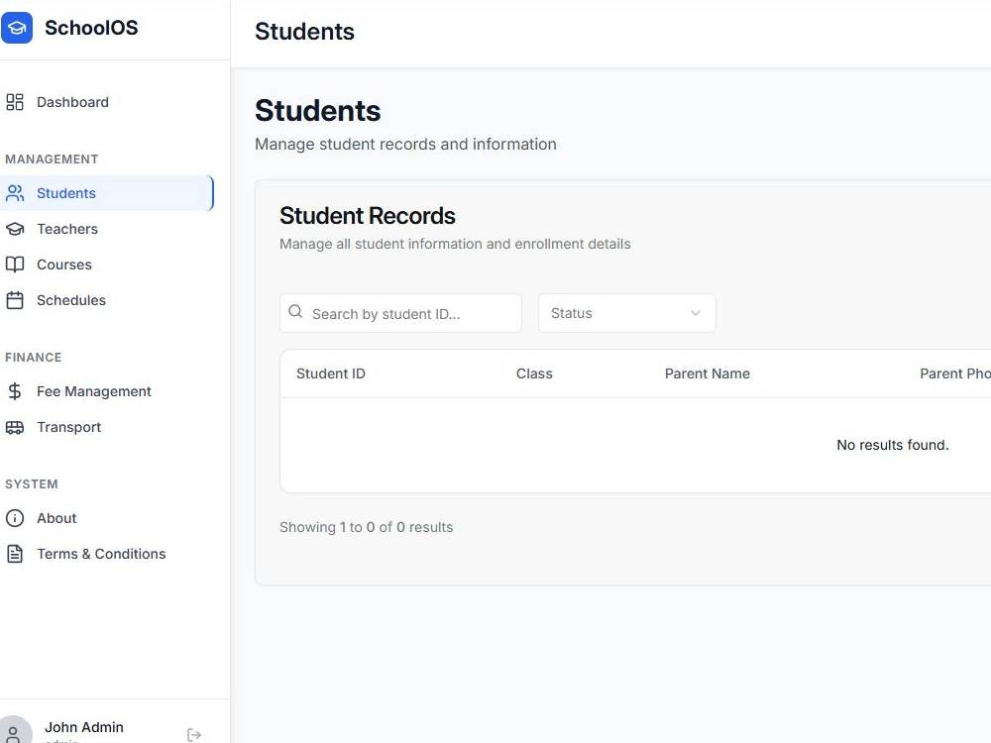Viewport: 991px width, 743px height.
Task: Click the SYSTEM section label
Action: (x=32, y=484)
